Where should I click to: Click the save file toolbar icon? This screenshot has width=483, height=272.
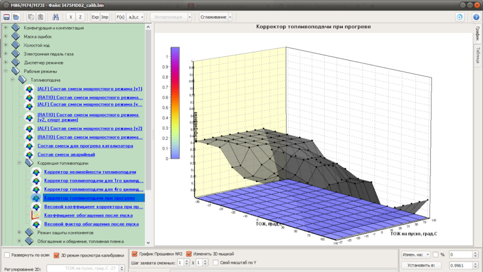(x=7, y=17)
